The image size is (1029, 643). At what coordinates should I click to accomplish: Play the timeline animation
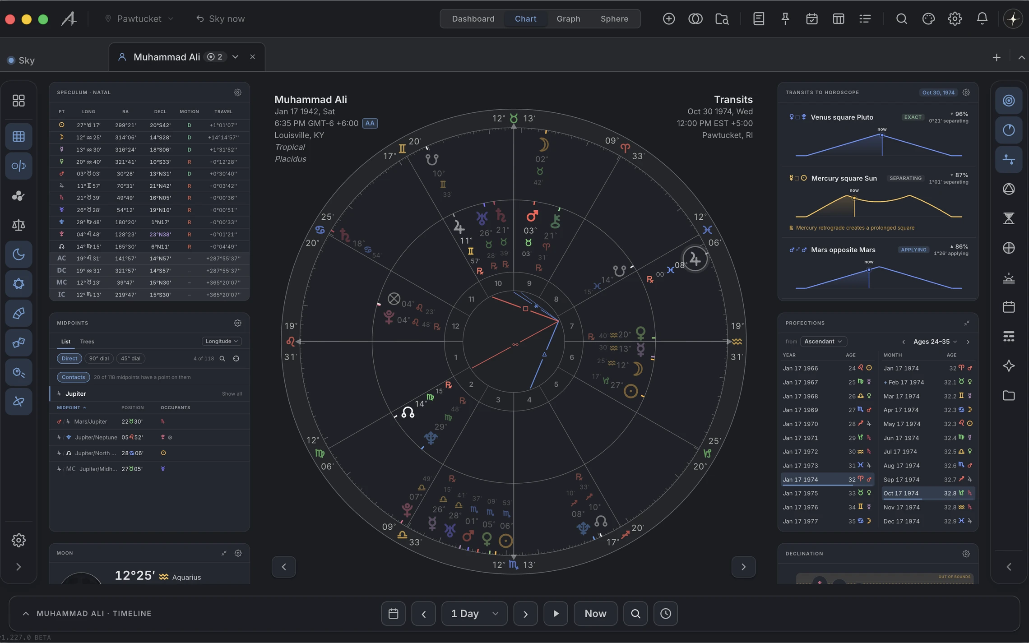556,614
